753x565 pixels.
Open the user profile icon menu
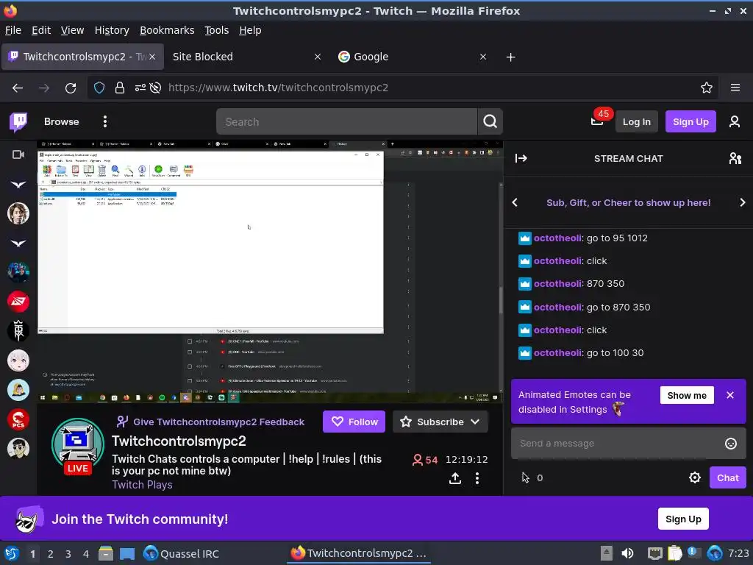(735, 121)
